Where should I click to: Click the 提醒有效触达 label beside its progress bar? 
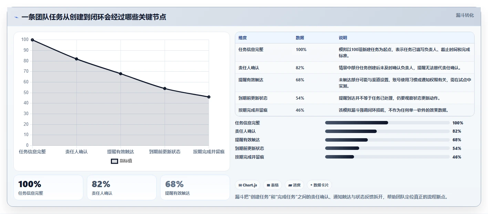(248, 140)
